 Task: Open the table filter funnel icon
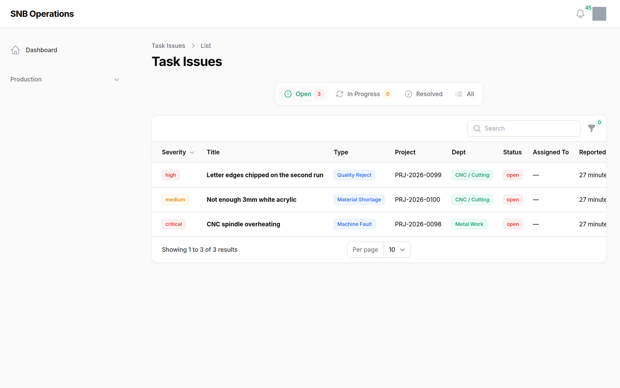coord(591,128)
